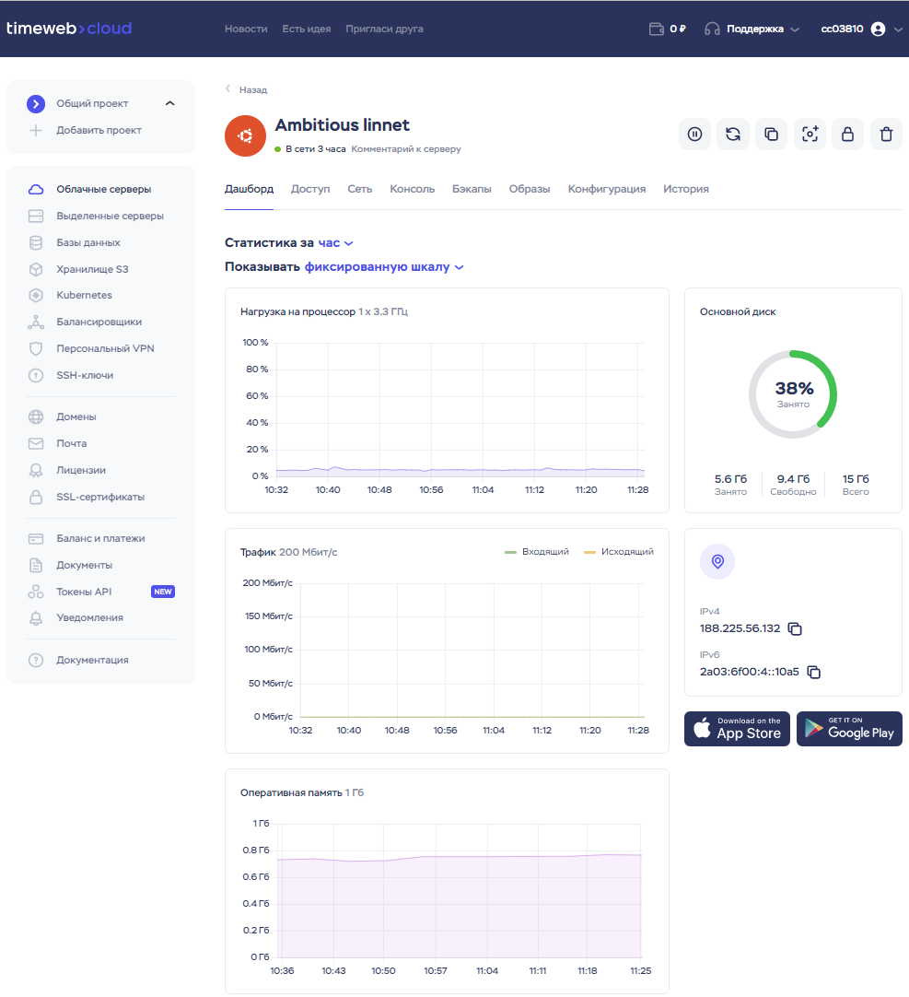Open the cc03810 account menu chevron
This screenshot has width=909, height=997.
(898, 29)
